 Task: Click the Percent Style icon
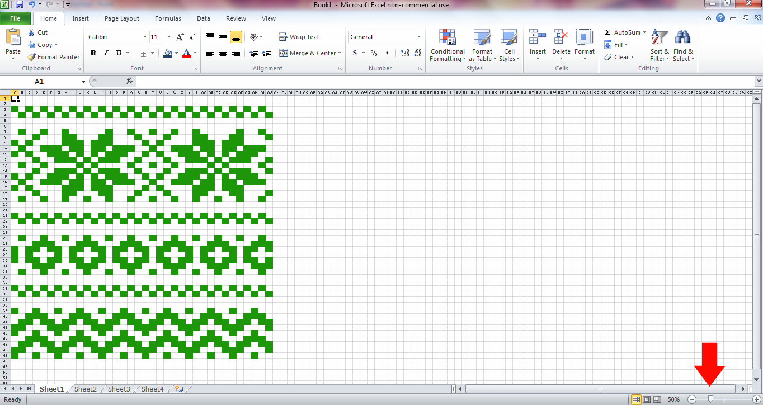click(373, 53)
